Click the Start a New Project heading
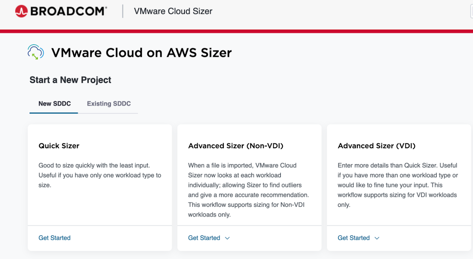473x259 pixels. [70, 80]
